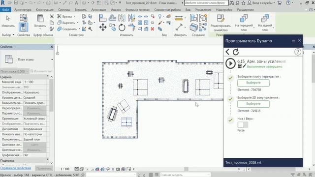Click the Применить button in Properties

click(x=44, y=168)
